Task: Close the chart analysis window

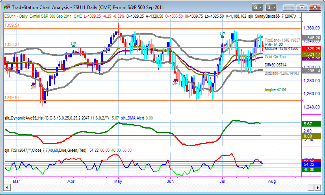Action: [x=315, y=7]
